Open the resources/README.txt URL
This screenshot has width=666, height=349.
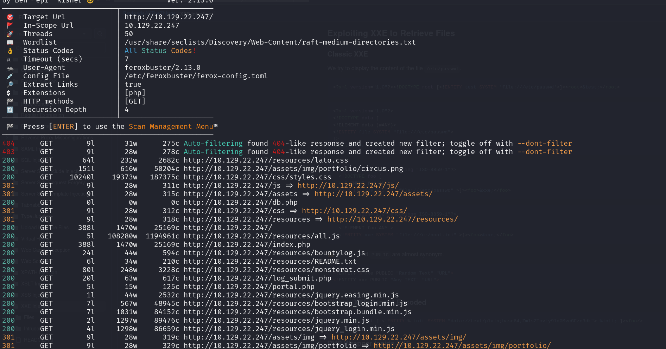click(x=270, y=262)
